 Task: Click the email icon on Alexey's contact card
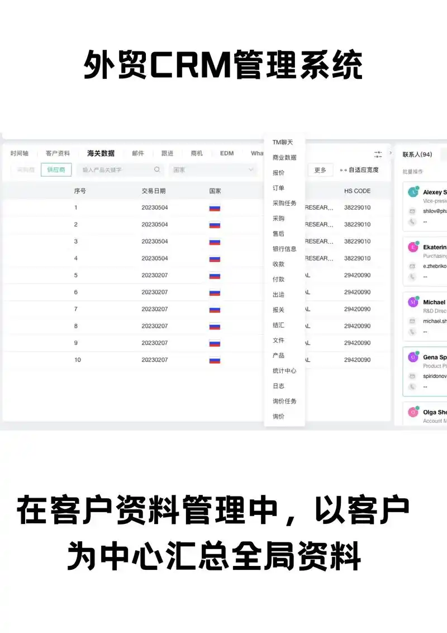(x=412, y=211)
